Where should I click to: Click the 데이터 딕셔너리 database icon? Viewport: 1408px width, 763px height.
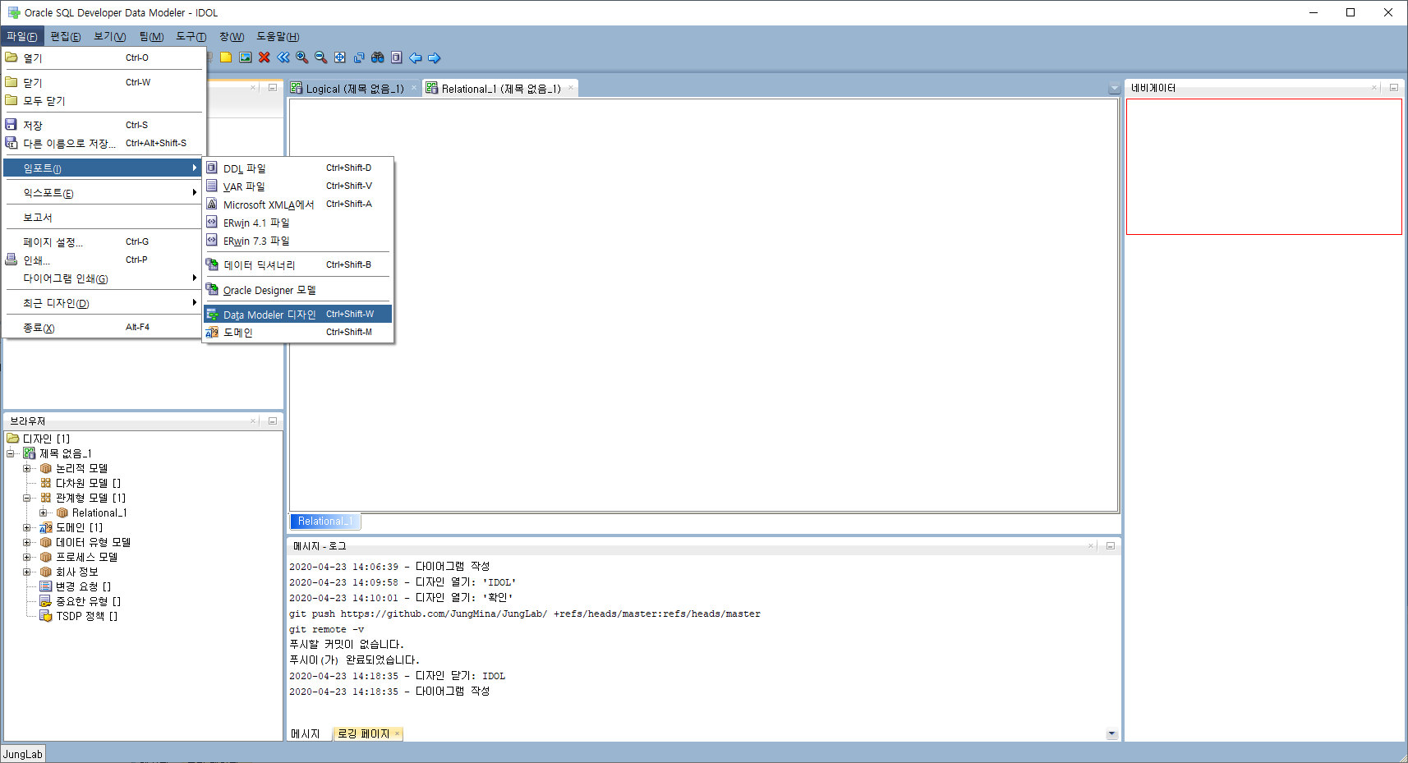coord(212,264)
